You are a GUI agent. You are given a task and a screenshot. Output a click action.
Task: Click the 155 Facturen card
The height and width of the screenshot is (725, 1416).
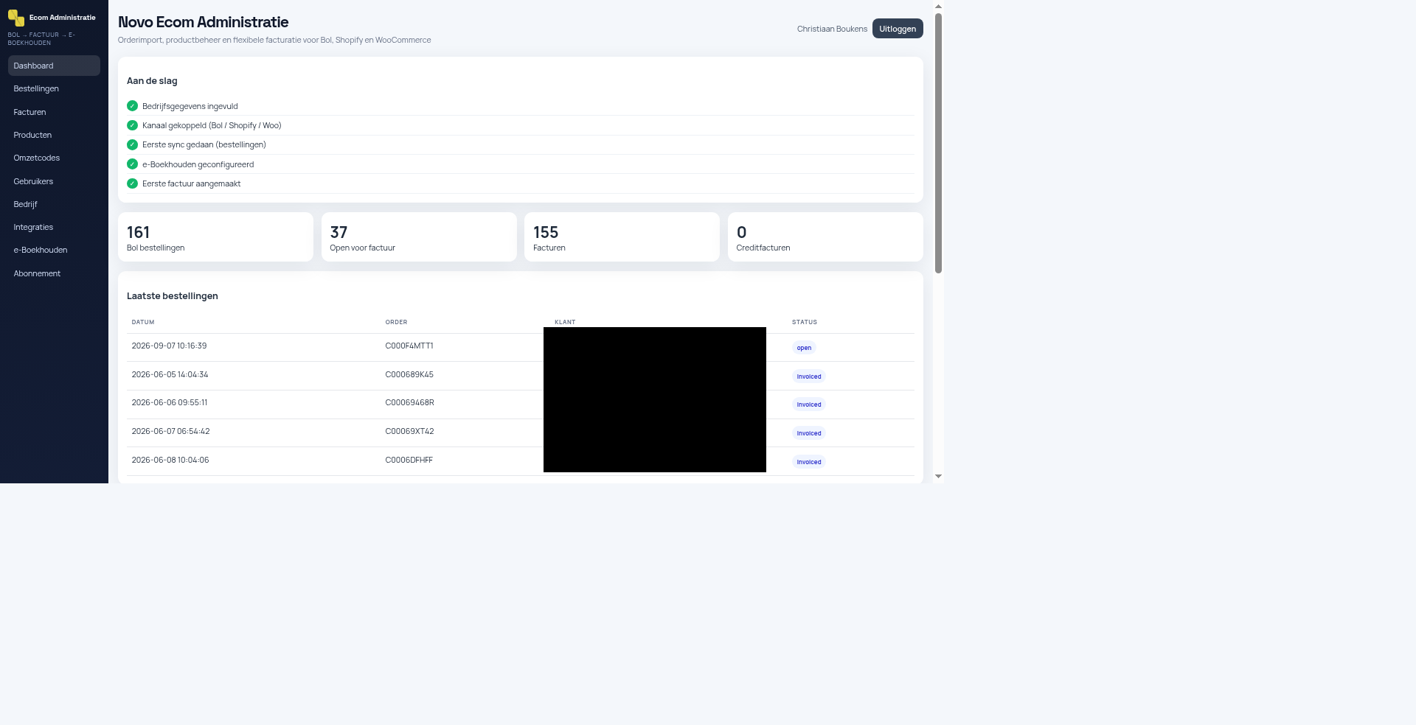point(622,237)
